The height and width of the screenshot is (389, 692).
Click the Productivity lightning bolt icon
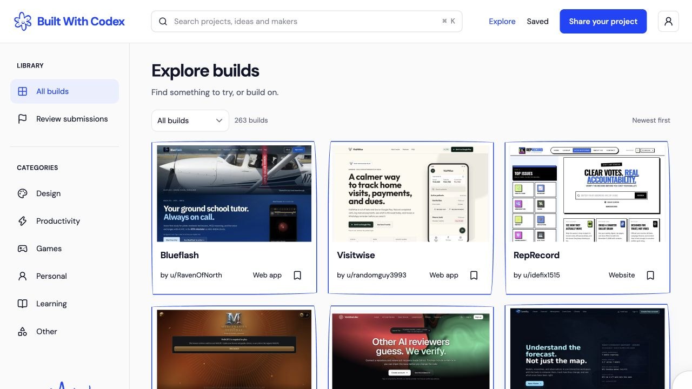tap(23, 221)
